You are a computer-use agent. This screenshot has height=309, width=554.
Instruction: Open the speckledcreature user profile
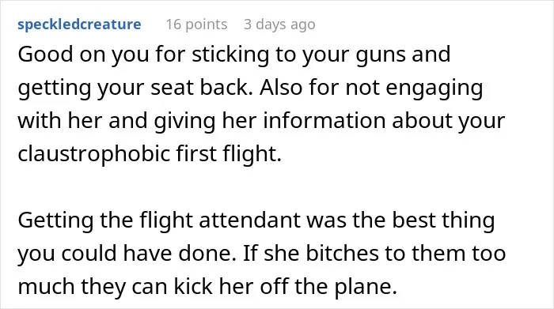coord(79,24)
